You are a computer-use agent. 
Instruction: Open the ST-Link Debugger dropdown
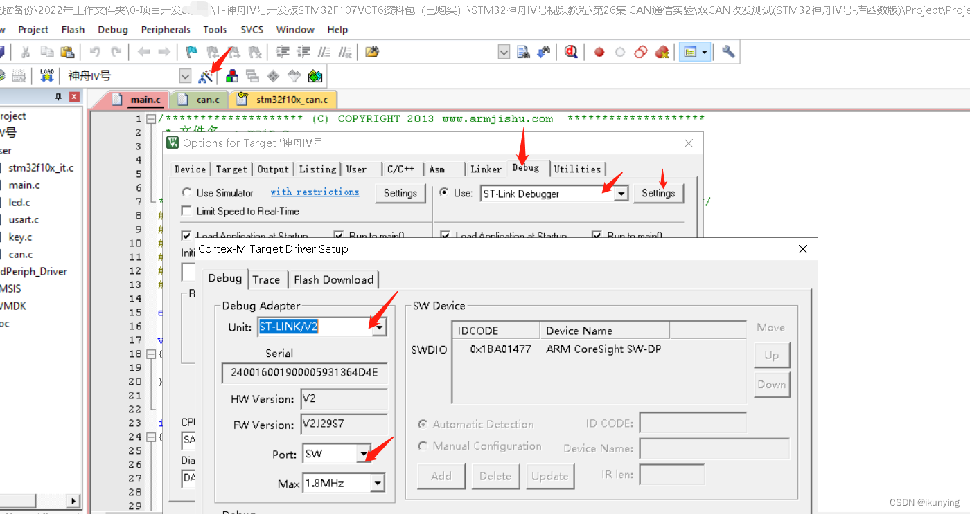[621, 194]
